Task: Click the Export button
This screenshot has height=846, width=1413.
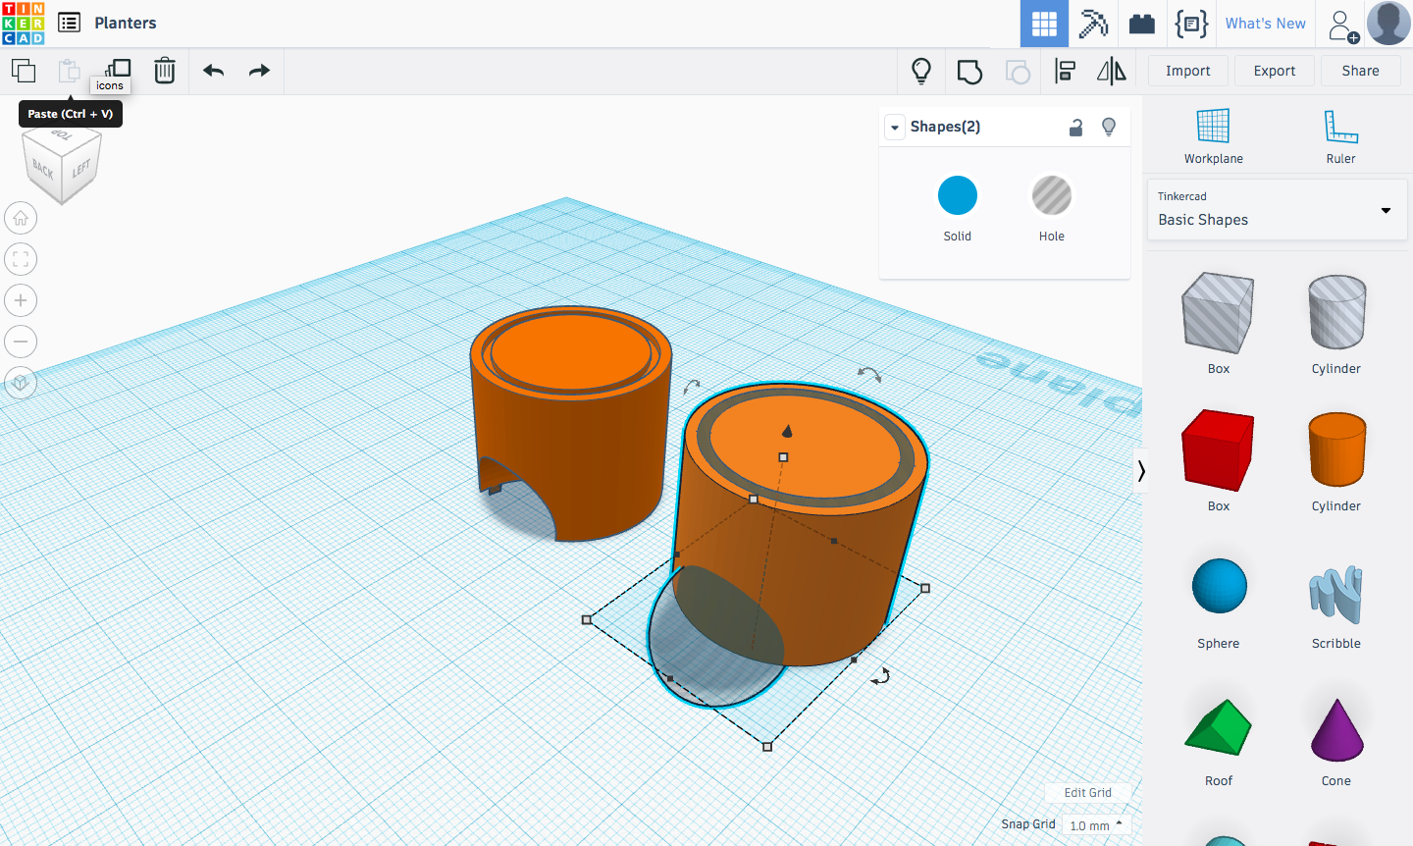Action: point(1275,71)
